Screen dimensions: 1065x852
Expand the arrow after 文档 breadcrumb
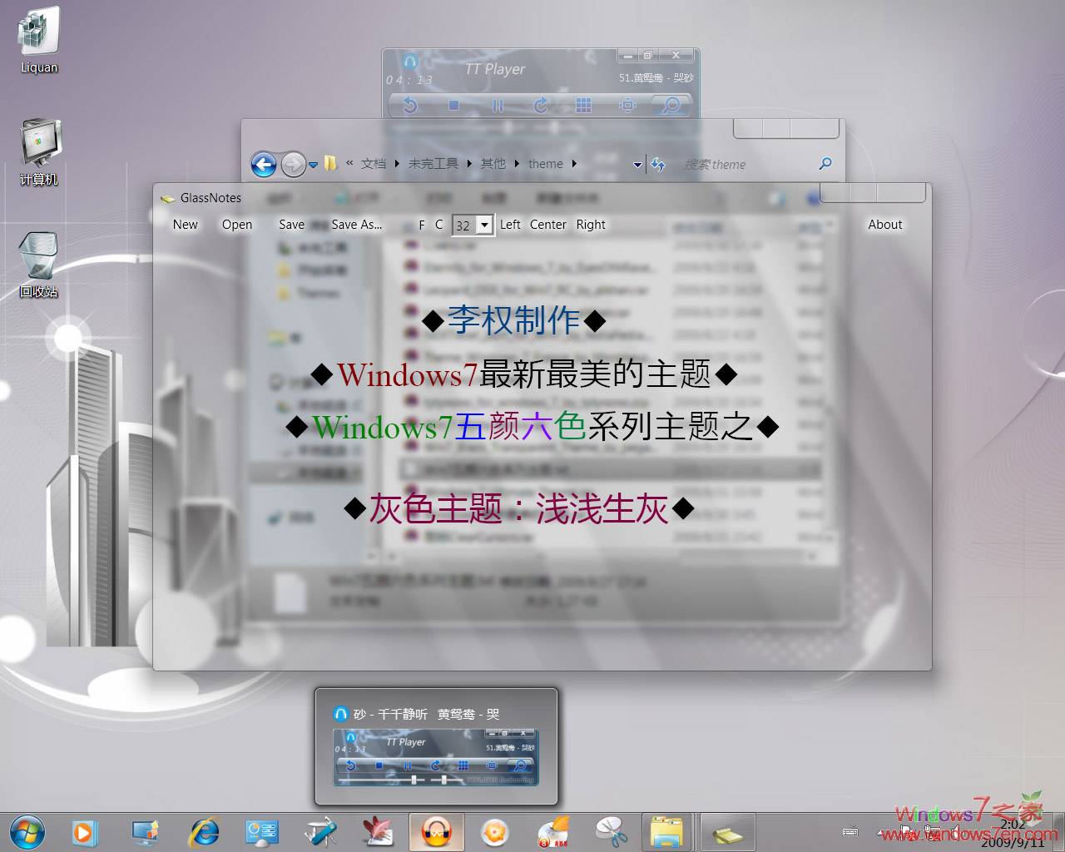(397, 164)
